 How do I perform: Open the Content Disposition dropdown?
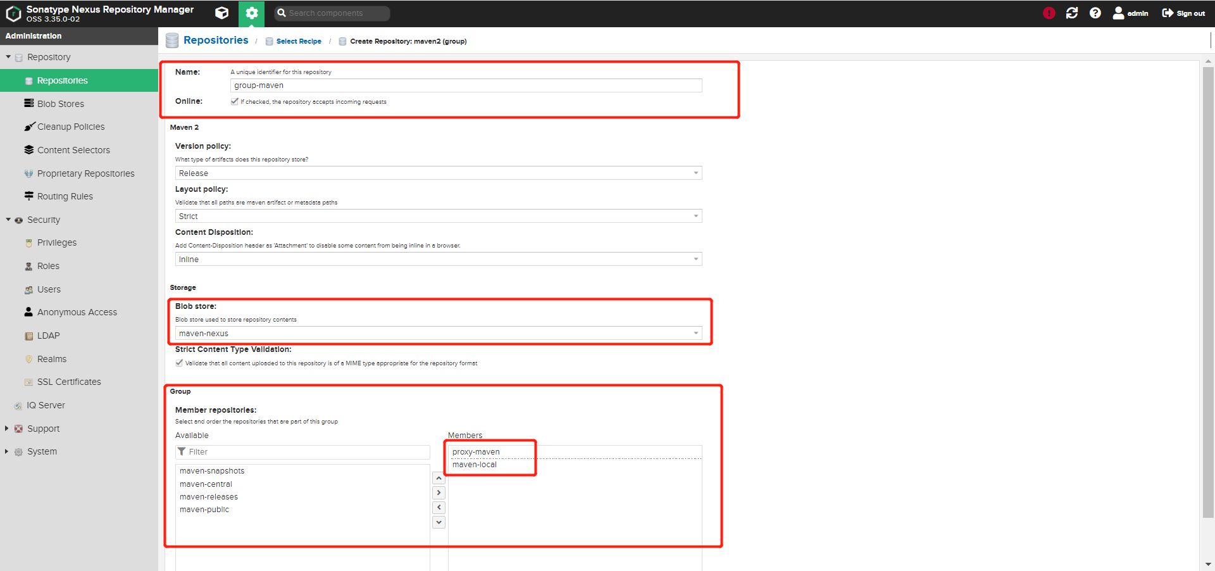pyautogui.click(x=439, y=259)
